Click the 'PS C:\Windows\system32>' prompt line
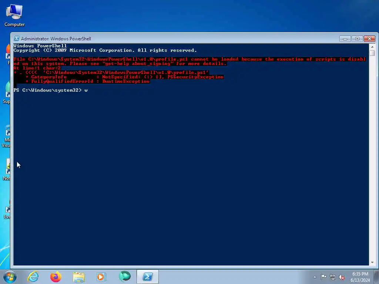 [50, 90]
